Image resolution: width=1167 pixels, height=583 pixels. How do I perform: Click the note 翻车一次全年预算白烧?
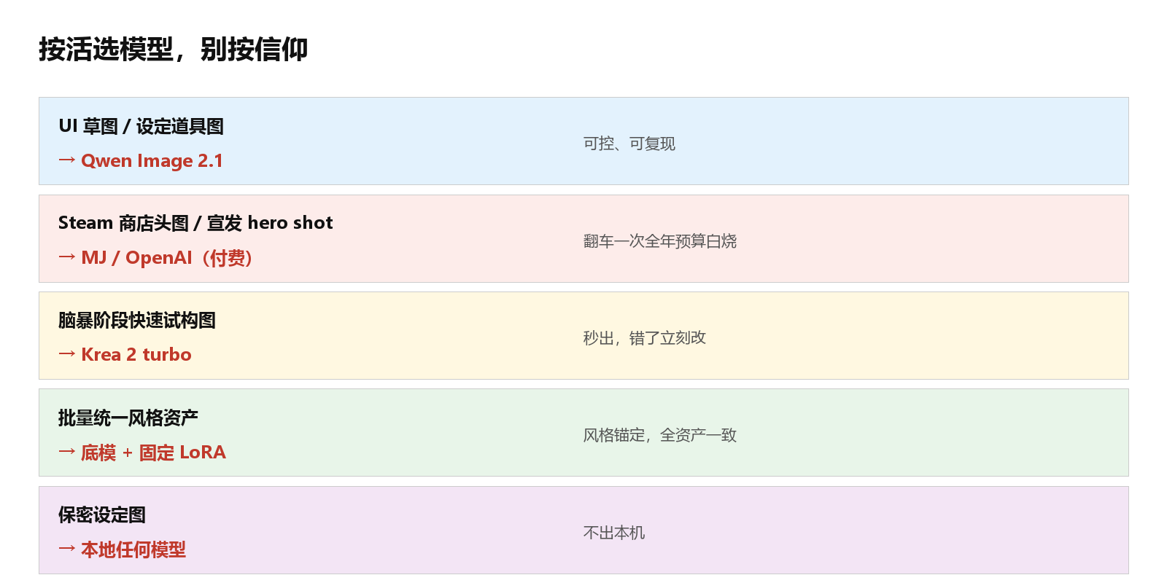659,241
